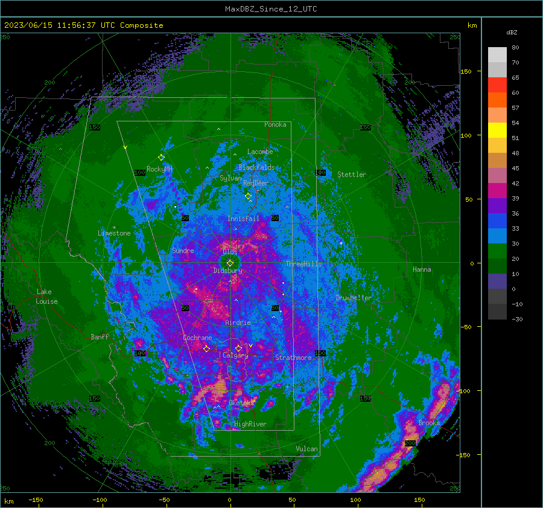The width and height of the screenshot is (543, 508).
Task: Click the 2023/06/15 11:56:37 UTC Composite timestamp
Action: 83,25
